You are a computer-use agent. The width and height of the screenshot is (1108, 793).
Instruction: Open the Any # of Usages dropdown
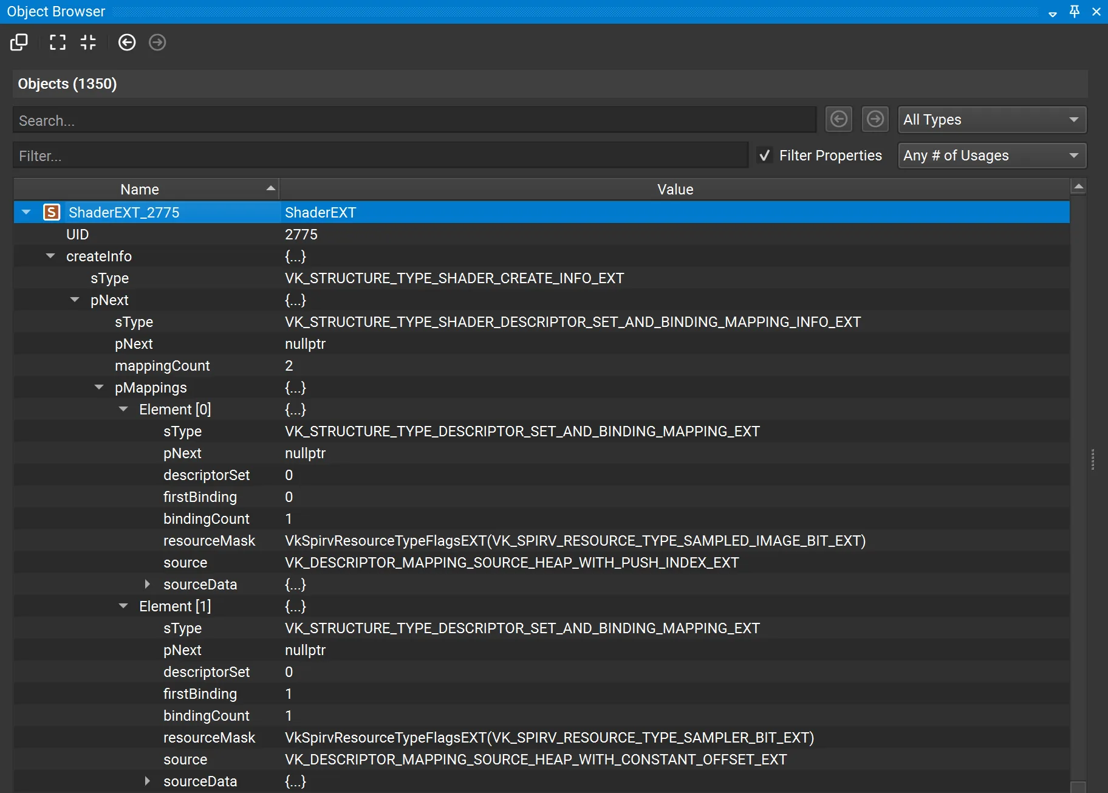coord(992,156)
